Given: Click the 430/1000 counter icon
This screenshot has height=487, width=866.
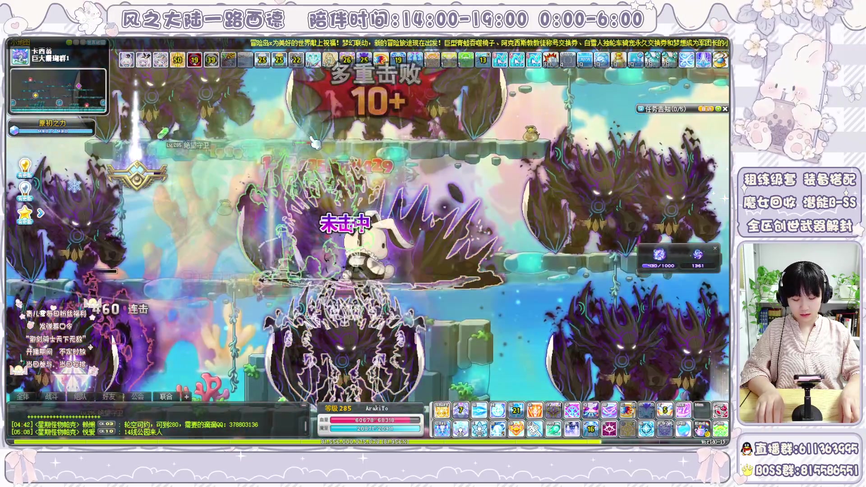Looking at the screenshot, I should tap(659, 254).
